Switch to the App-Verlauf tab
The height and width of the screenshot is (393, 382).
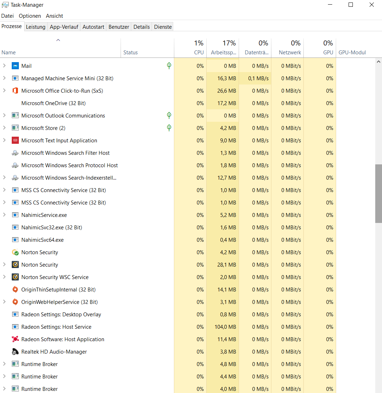(x=64, y=27)
